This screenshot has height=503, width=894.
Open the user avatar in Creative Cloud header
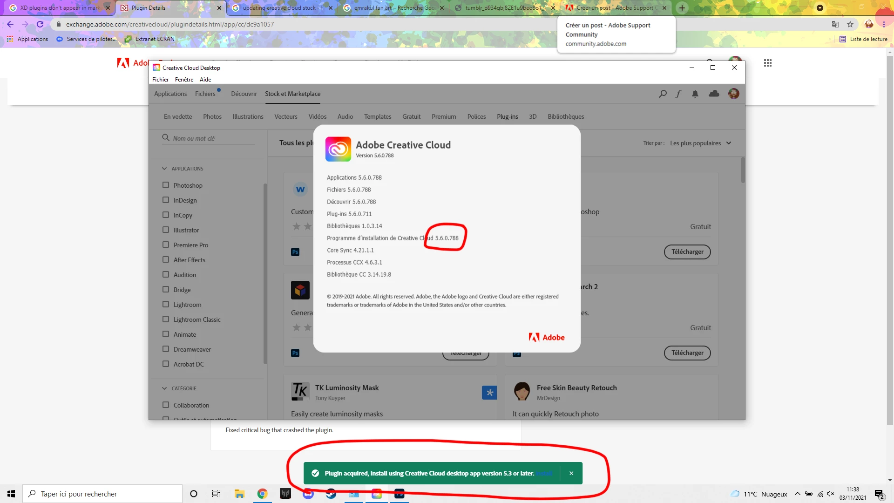(x=734, y=94)
